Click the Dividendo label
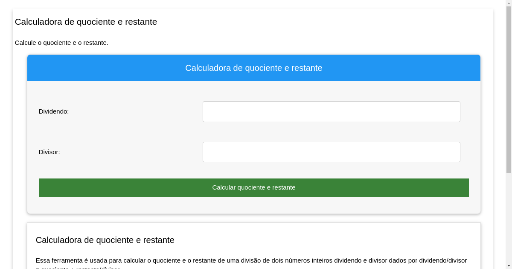This screenshot has width=512, height=269. (x=54, y=111)
